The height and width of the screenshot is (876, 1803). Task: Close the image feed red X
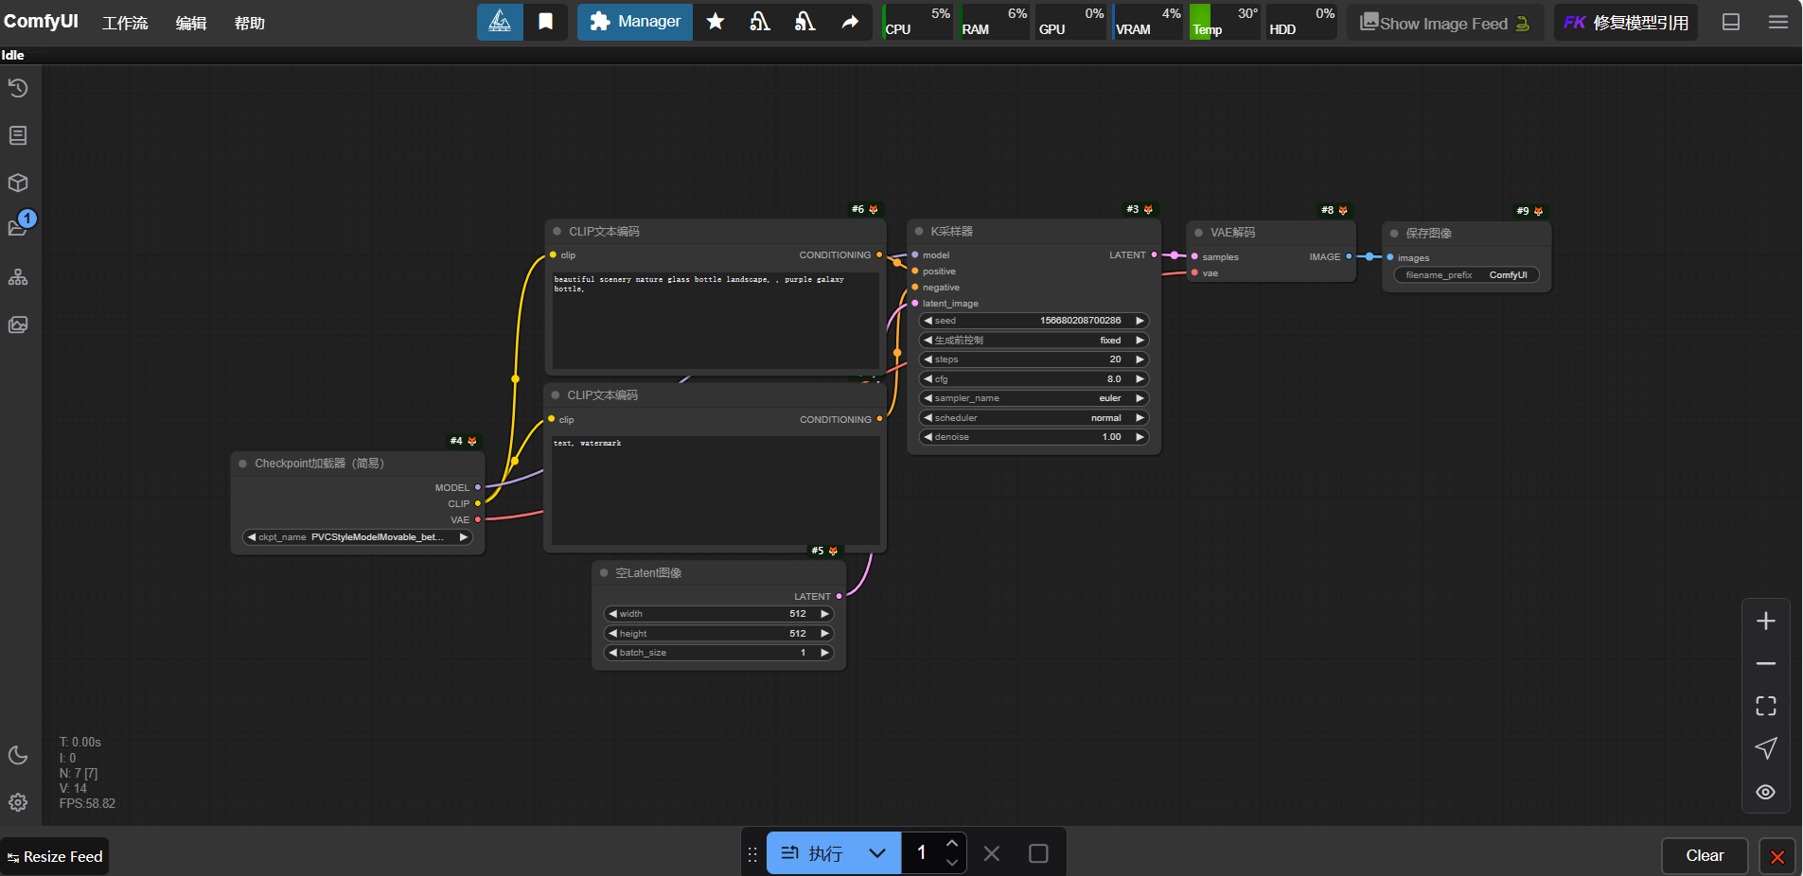[1777, 857]
